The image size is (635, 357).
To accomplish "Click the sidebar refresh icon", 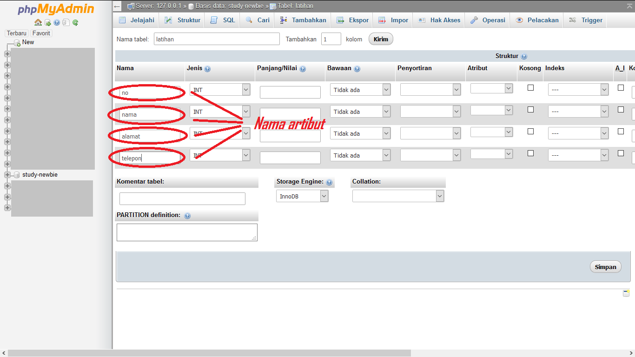I will click(x=75, y=22).
